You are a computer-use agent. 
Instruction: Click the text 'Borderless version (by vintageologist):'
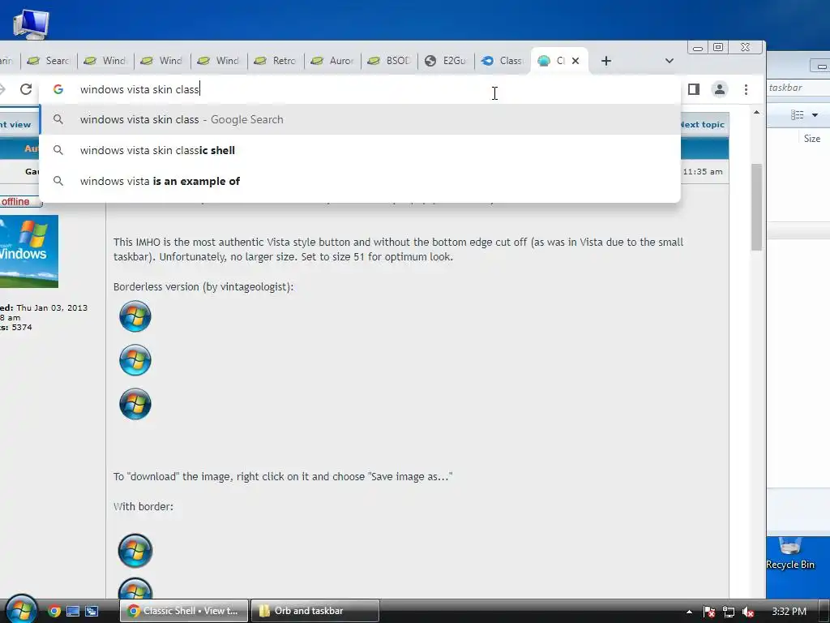[203, 286]
